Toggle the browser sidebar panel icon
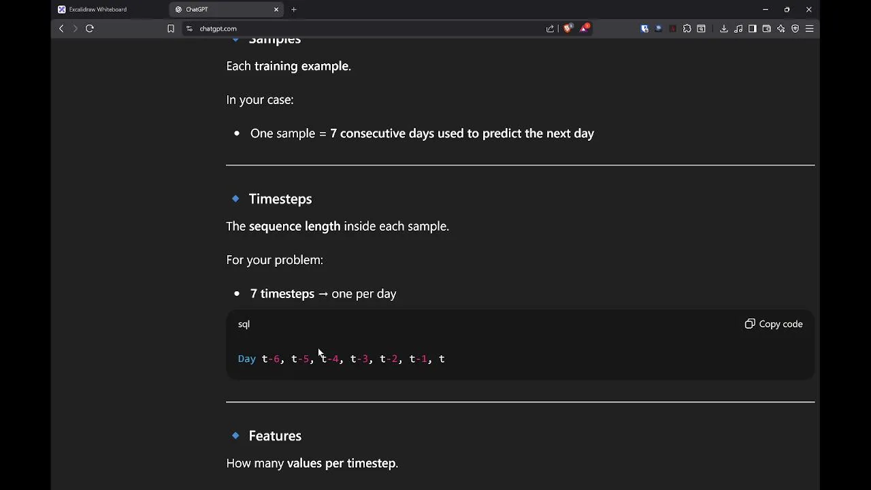Viewport: 871px width, 490px height. pos(753,29)
